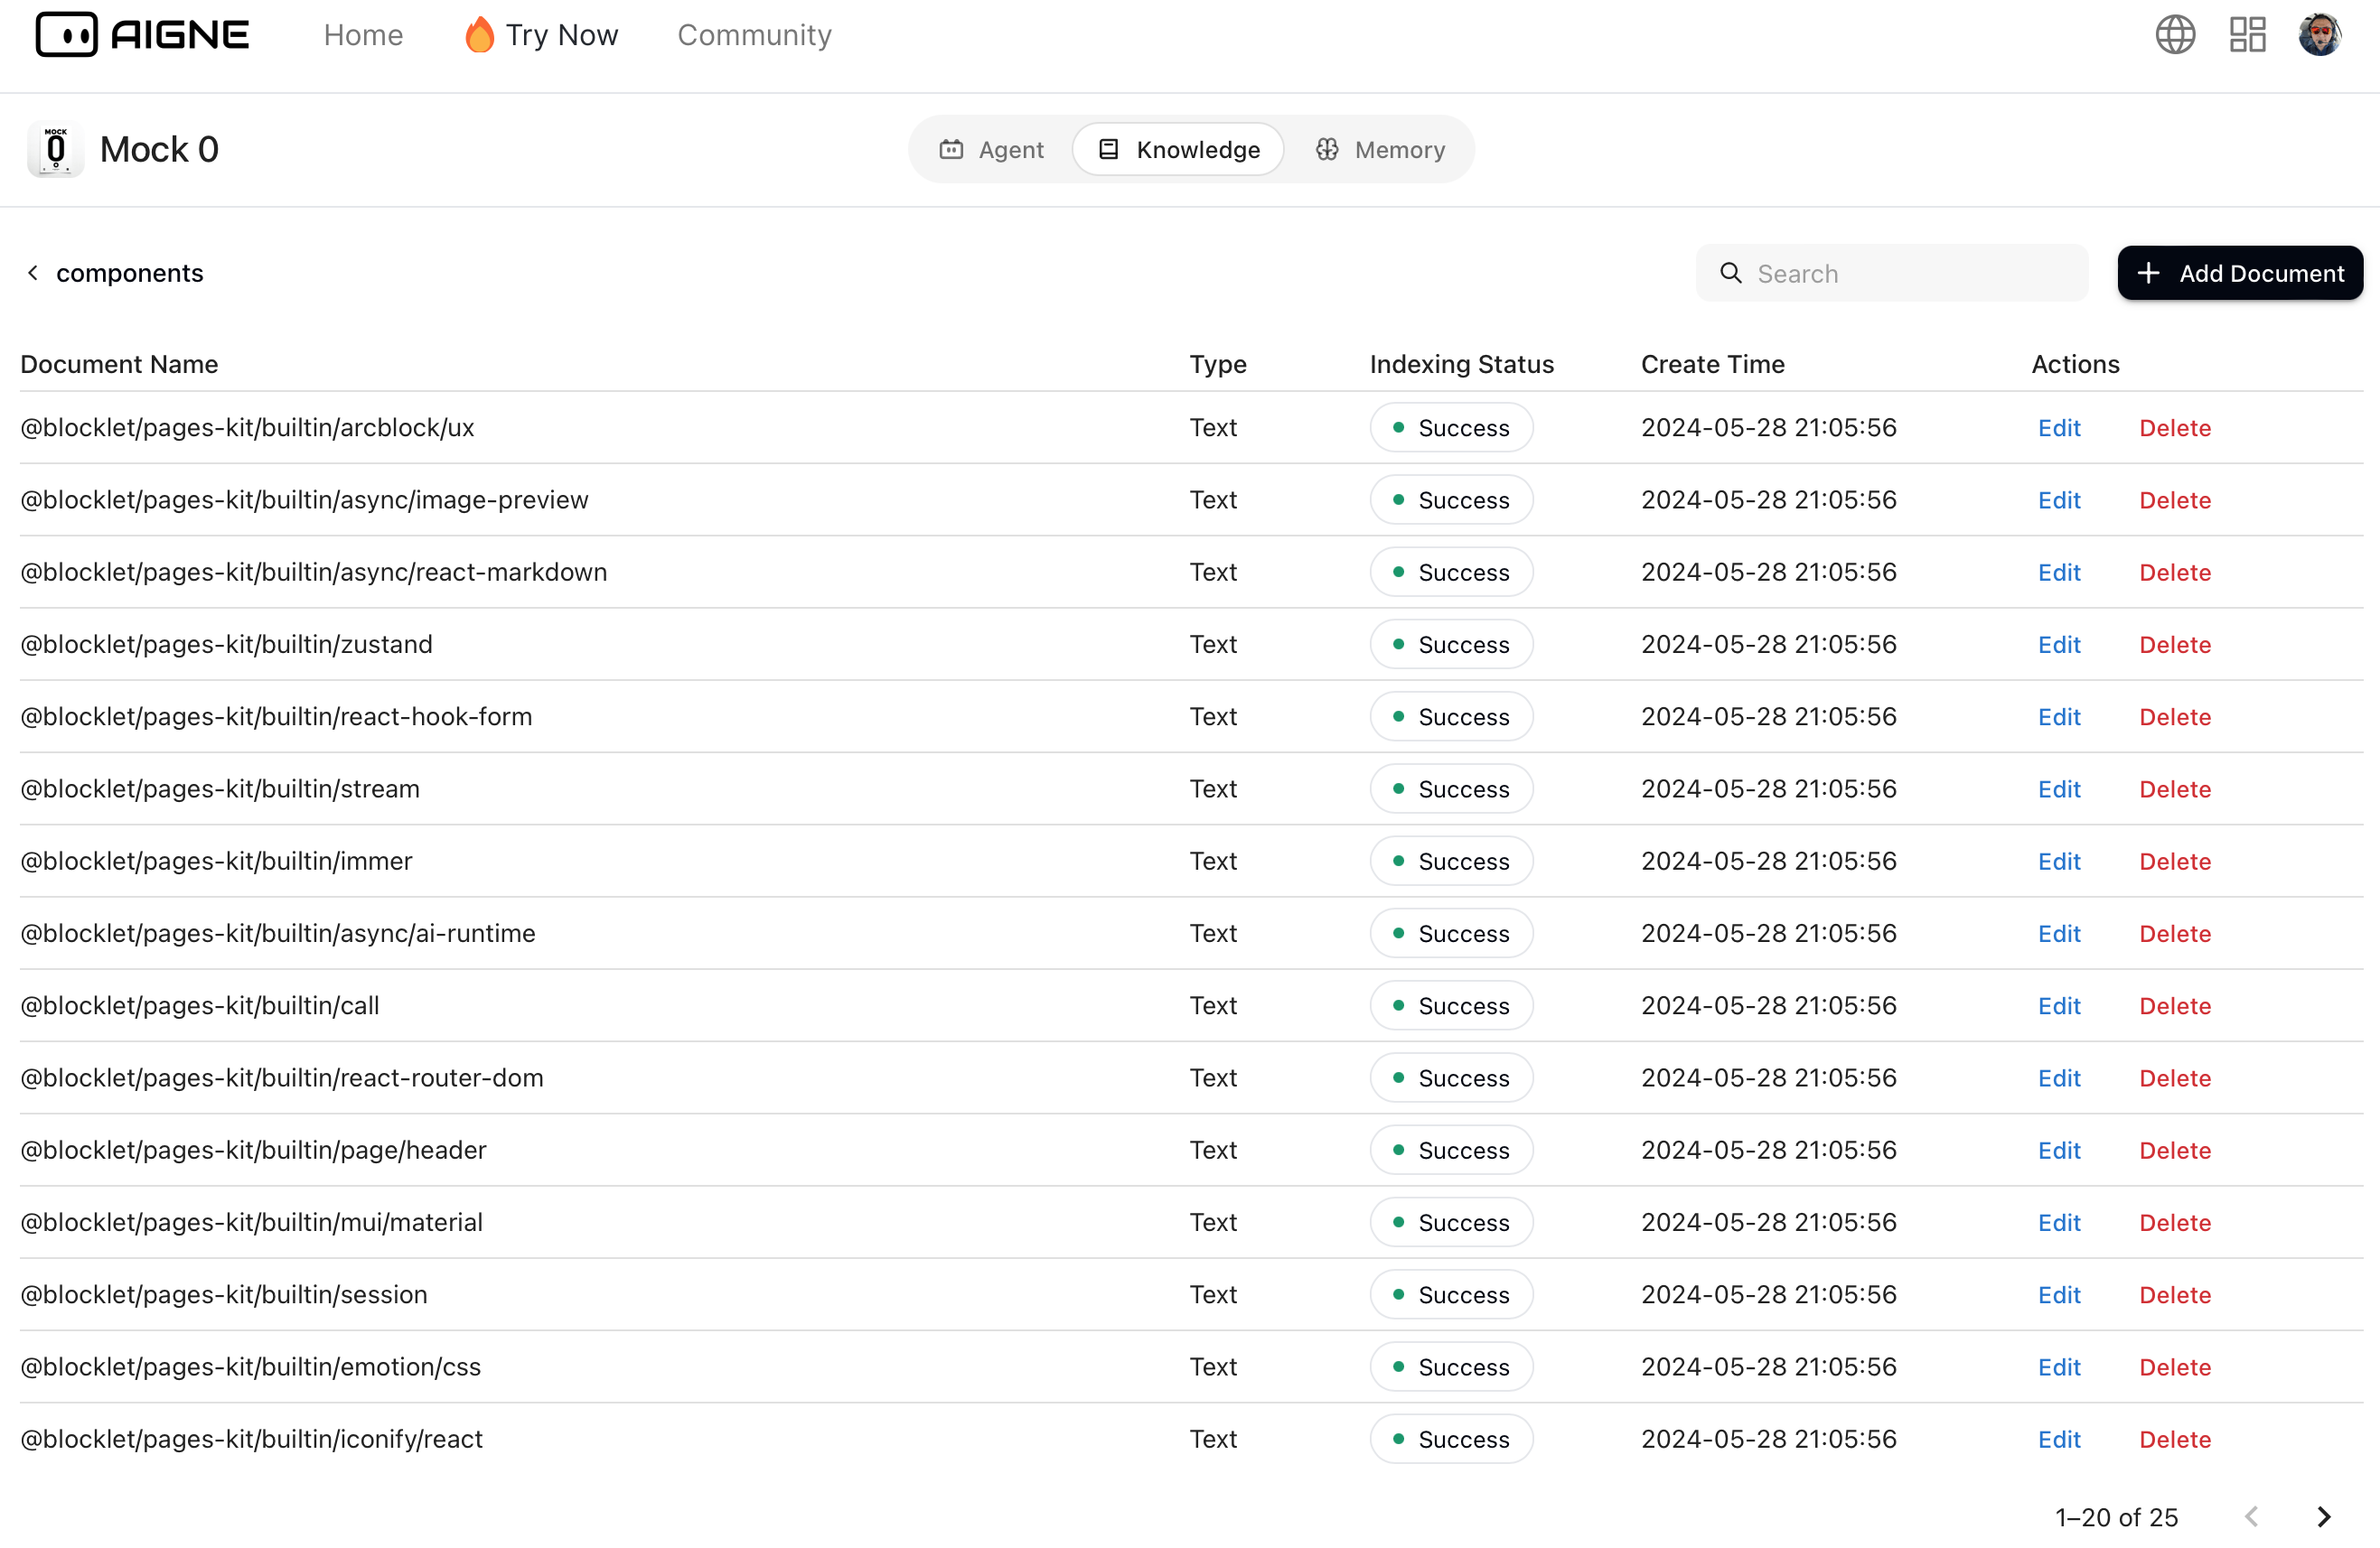Go back using components chevron

[x=33, y=273]
